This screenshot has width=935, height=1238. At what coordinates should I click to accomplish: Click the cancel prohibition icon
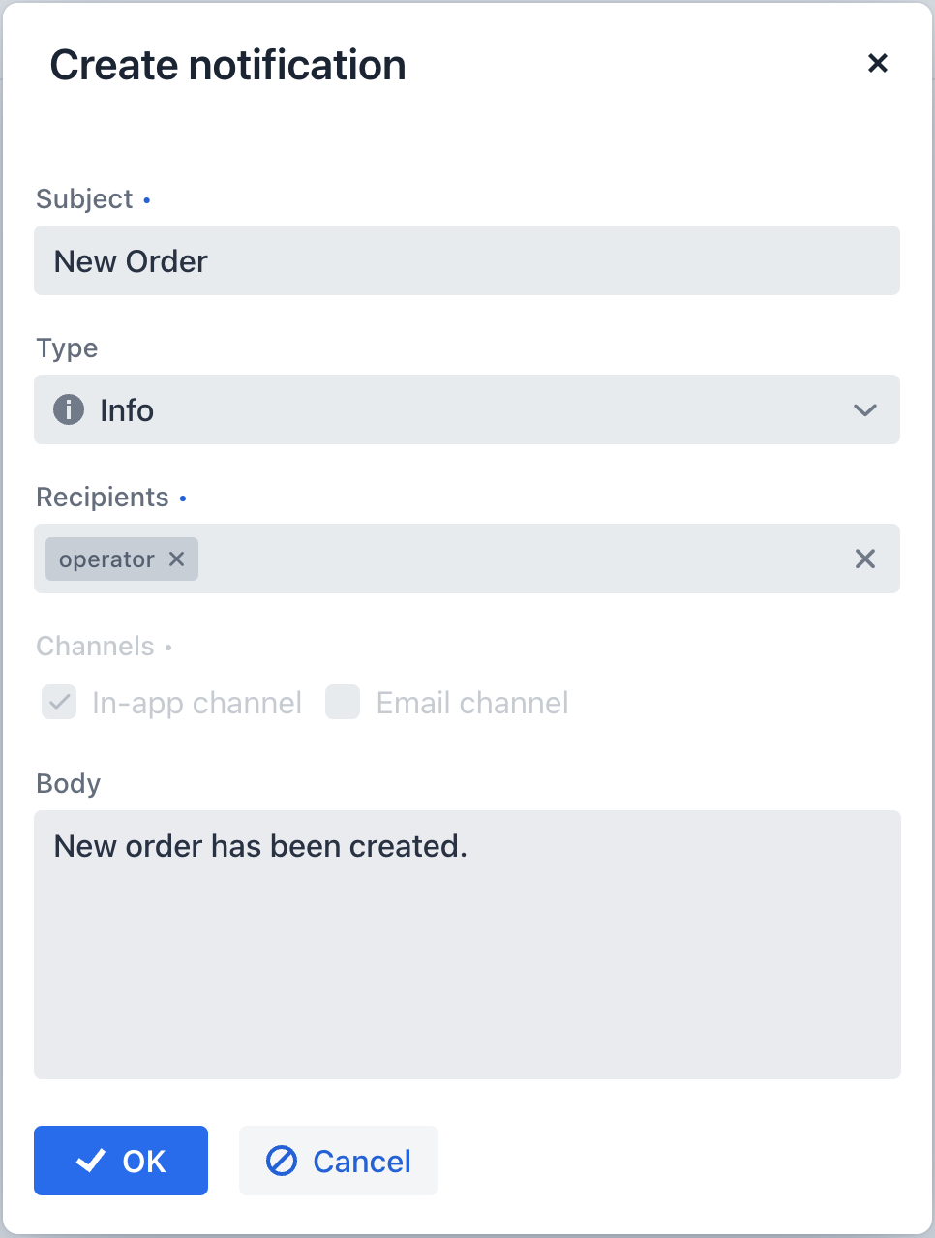282,1160
